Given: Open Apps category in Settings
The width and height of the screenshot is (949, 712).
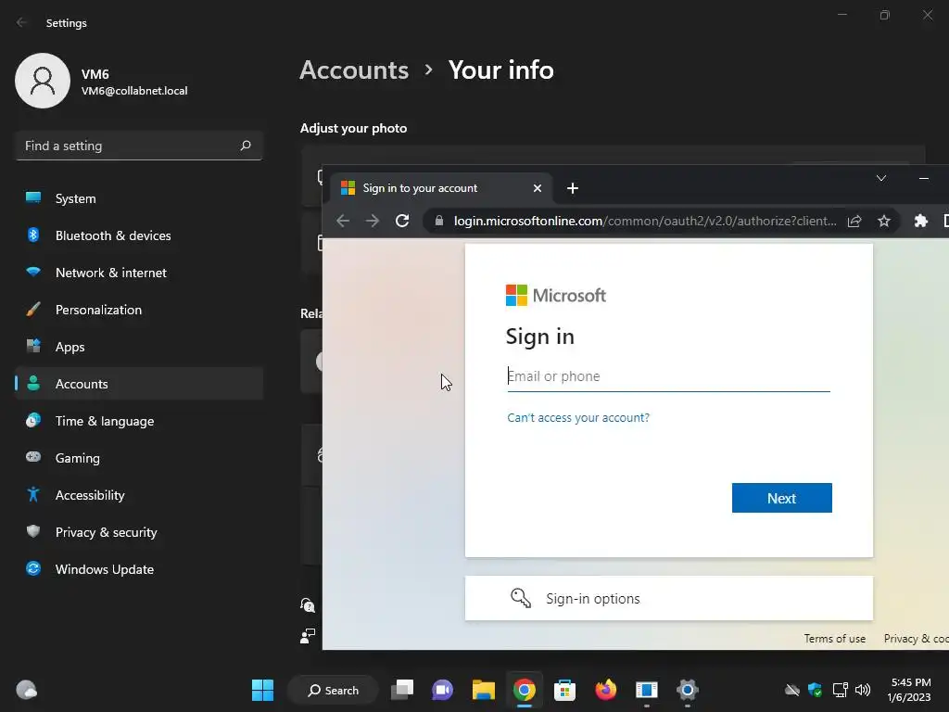Looking at the screenshot, I should 139,347.
